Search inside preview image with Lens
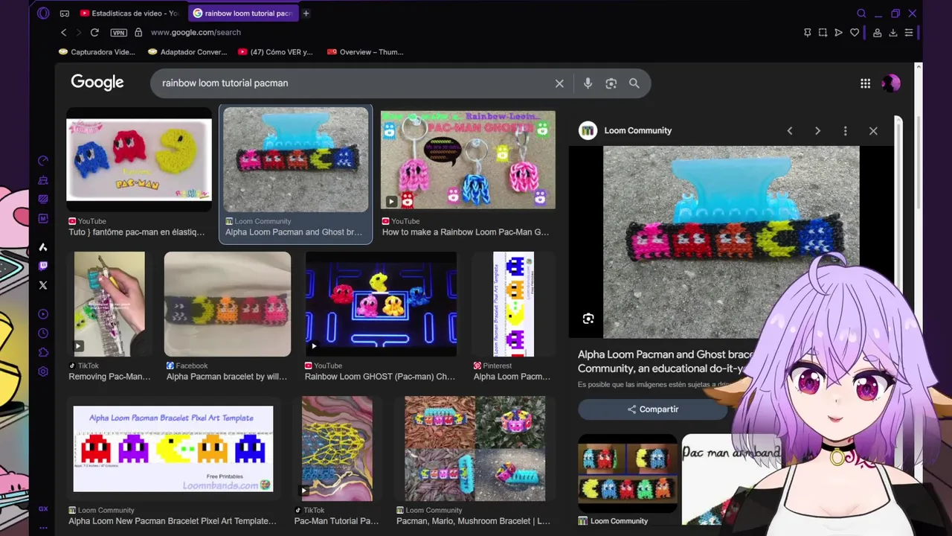 (588, 319)
